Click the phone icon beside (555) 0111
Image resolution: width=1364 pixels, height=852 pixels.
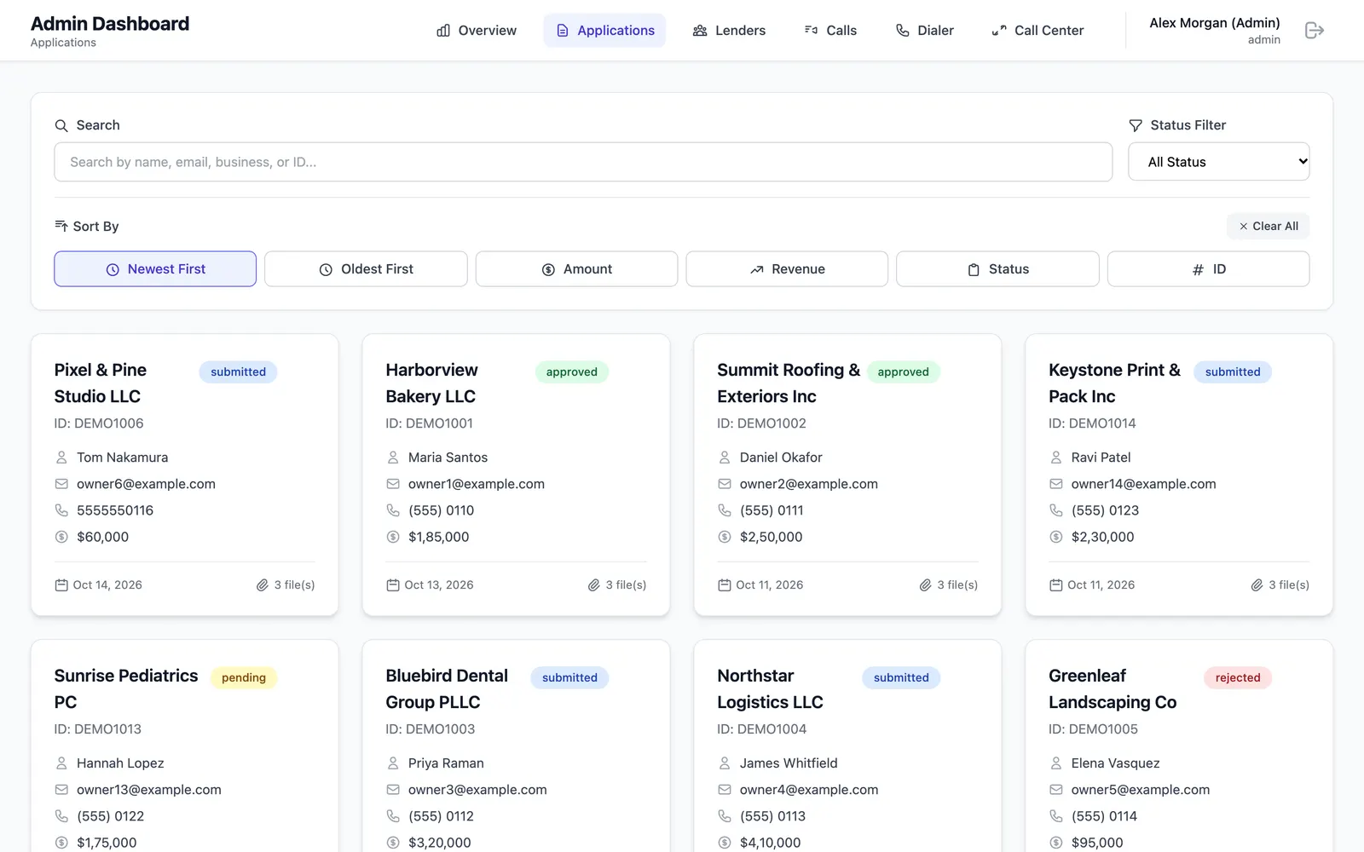(725, 510)
